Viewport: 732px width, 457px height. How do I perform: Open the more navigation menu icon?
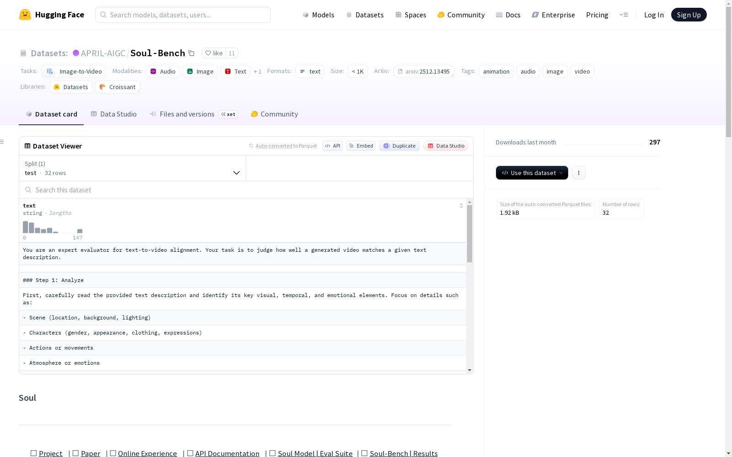[624, 15]
